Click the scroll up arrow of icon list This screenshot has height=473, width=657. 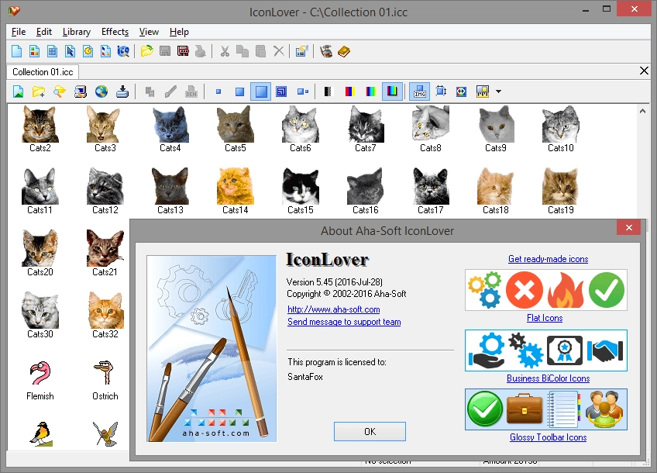coord(642,111)
